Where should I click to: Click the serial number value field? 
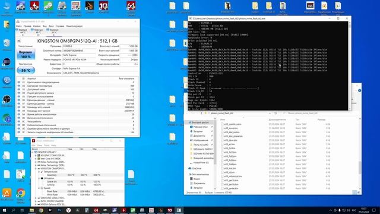pyautogui.click(x=79, y=51)
